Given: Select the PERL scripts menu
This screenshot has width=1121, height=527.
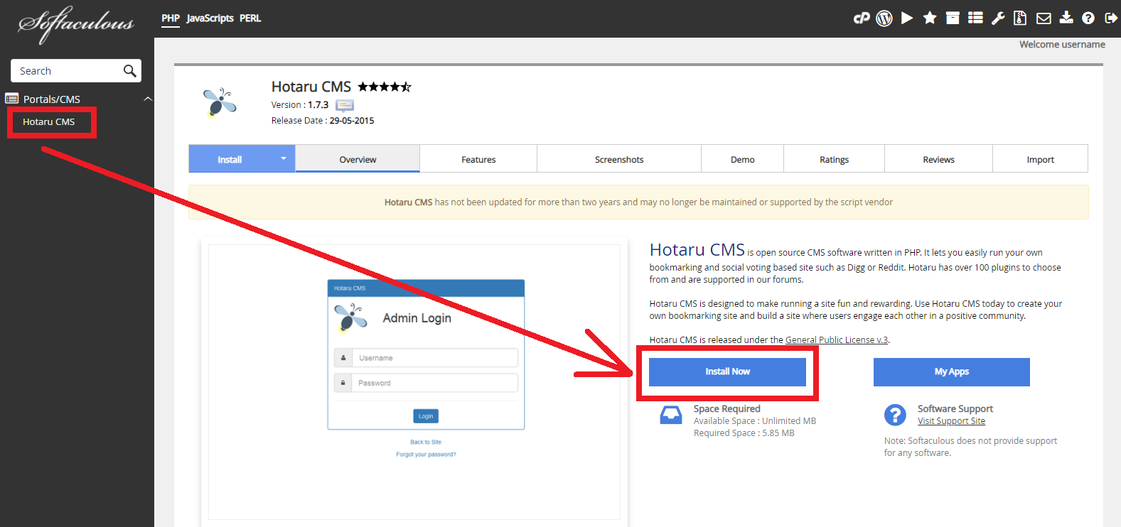Looking at the screenshot, I should [250, 18].
